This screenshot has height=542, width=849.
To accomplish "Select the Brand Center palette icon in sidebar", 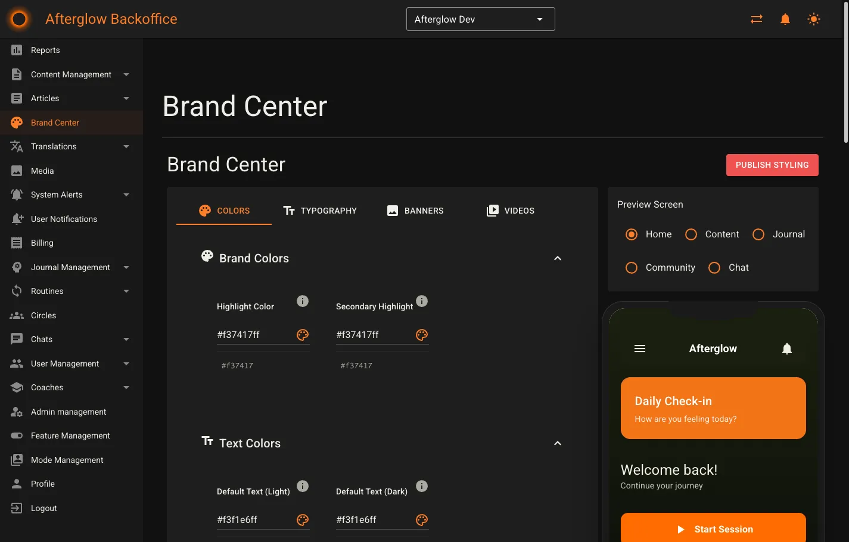I will (x=16, y=122).
